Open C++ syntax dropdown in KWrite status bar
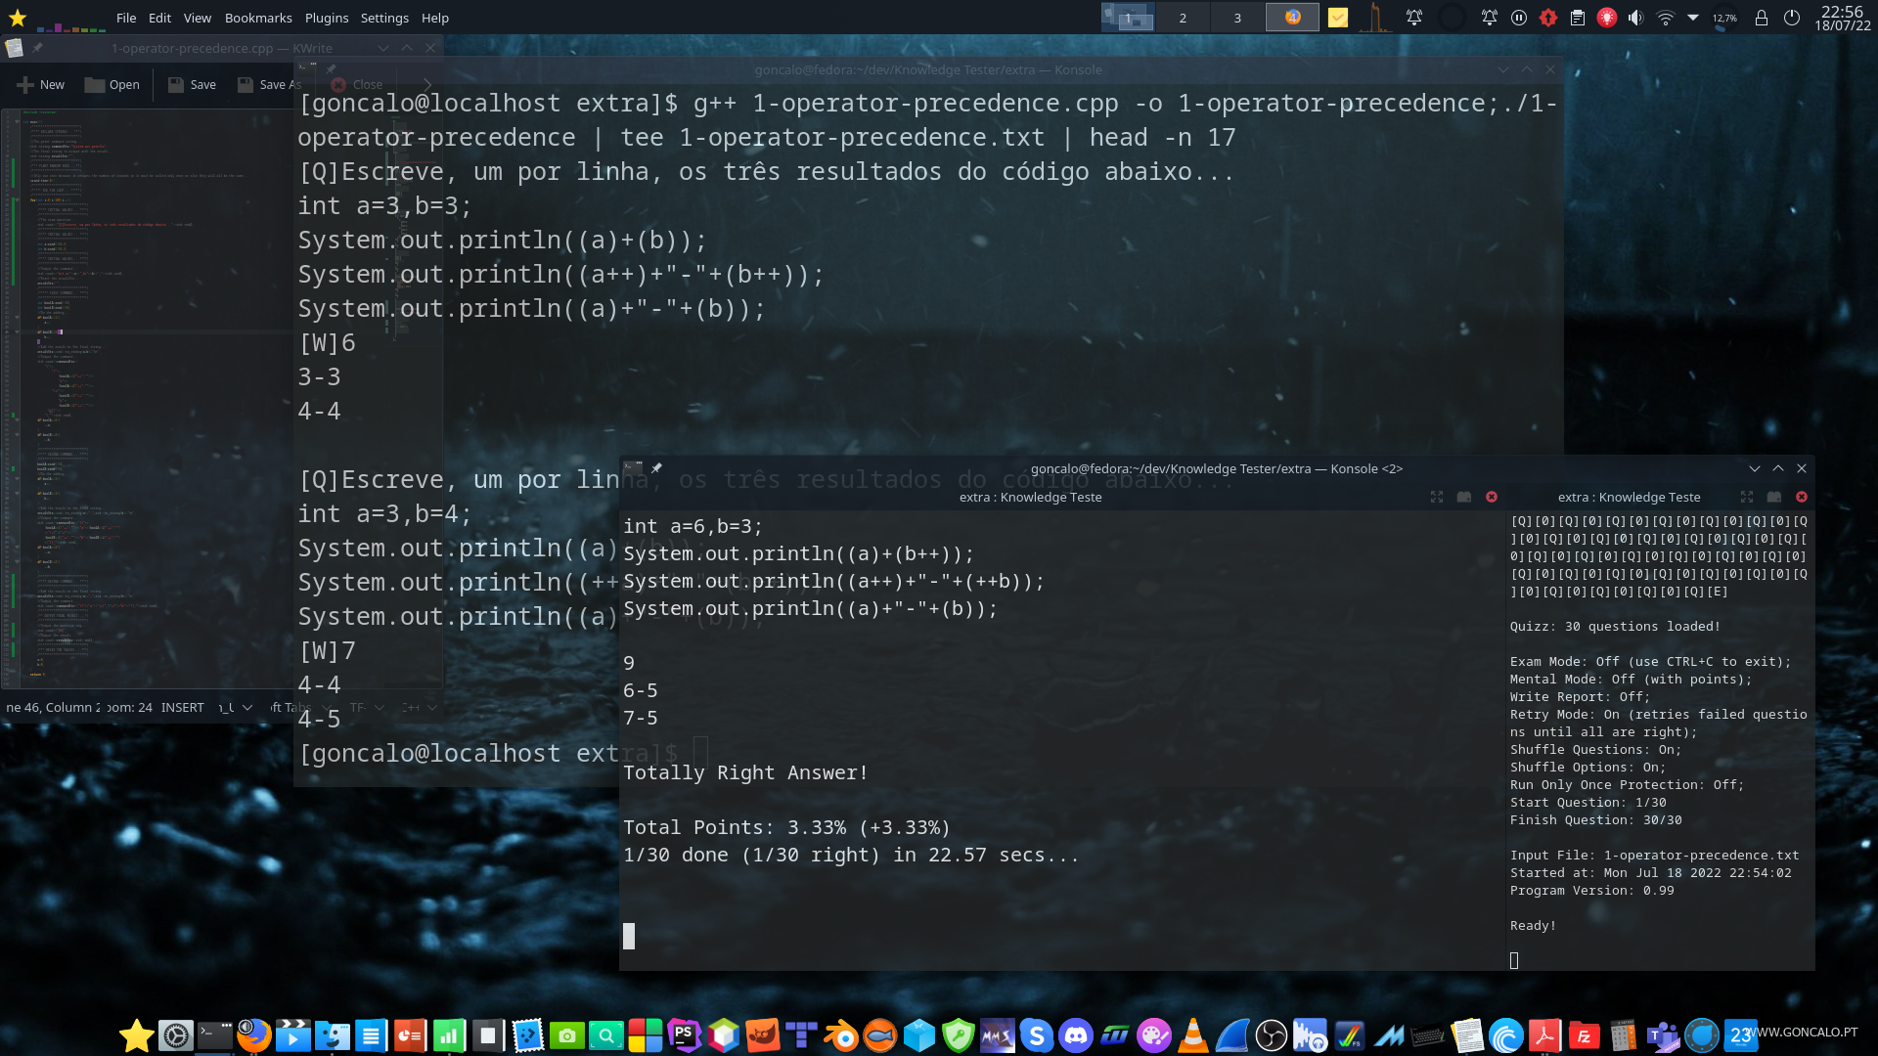The width and height of the screenshot is (1878, 1056). [x=420, y=707]
